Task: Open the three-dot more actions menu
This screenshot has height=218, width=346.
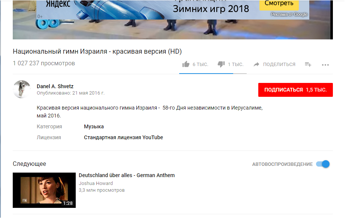Action: pos(325,65)
